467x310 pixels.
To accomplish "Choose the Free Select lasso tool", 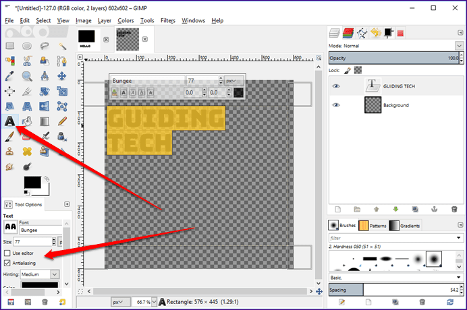I will pyautogui.click(x=45, y=46).
